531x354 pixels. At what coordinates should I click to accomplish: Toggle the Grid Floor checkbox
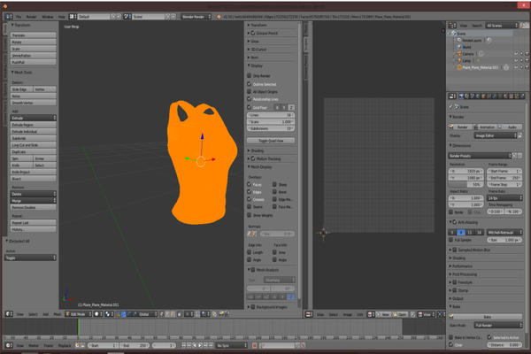click(250, 107)
